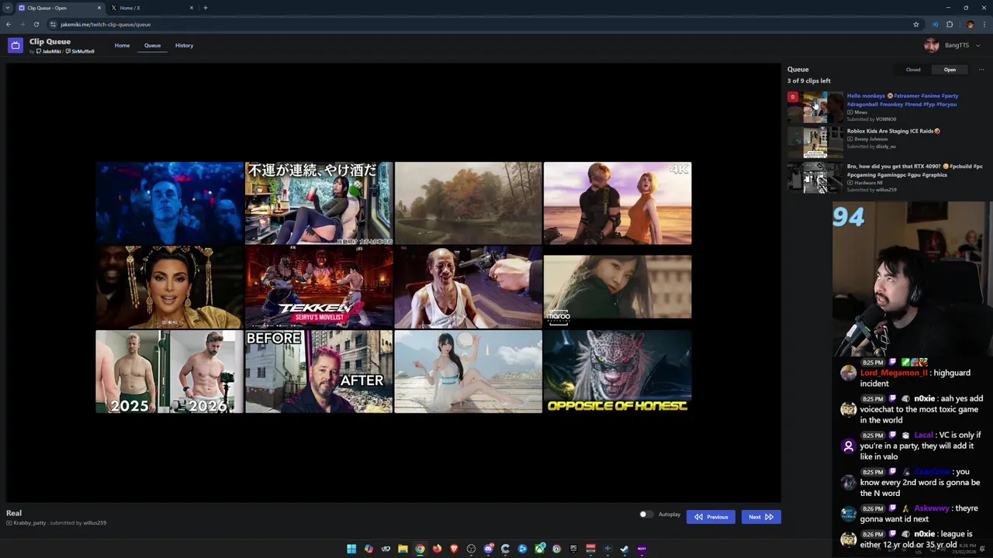This screenshot has height=558, width=993.
Task: Open the Hello monkeys clip title
Action: coord(903,100)
